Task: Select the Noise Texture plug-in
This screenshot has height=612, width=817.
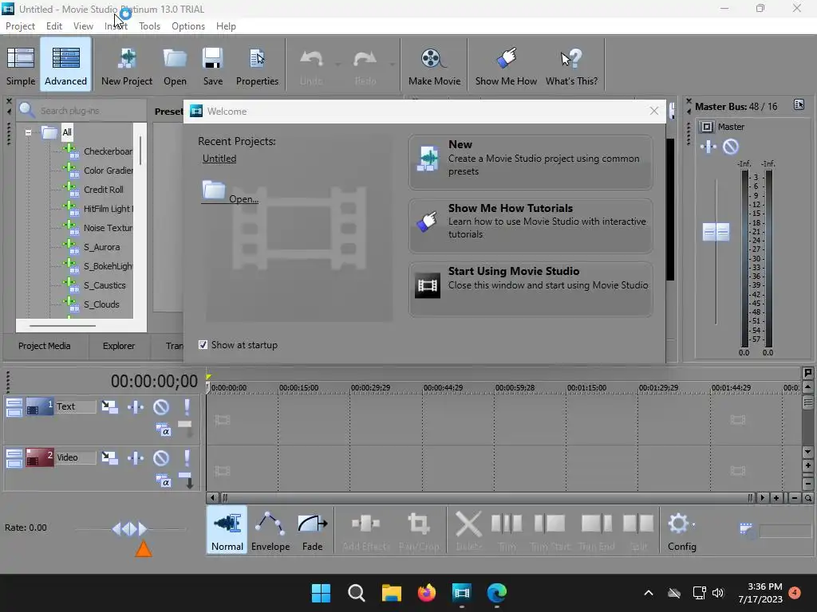Action: (108, 228)
